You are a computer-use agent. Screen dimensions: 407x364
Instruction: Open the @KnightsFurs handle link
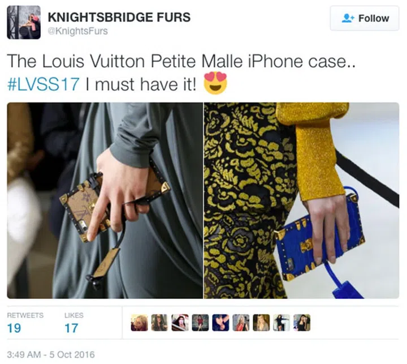(77, 31)
